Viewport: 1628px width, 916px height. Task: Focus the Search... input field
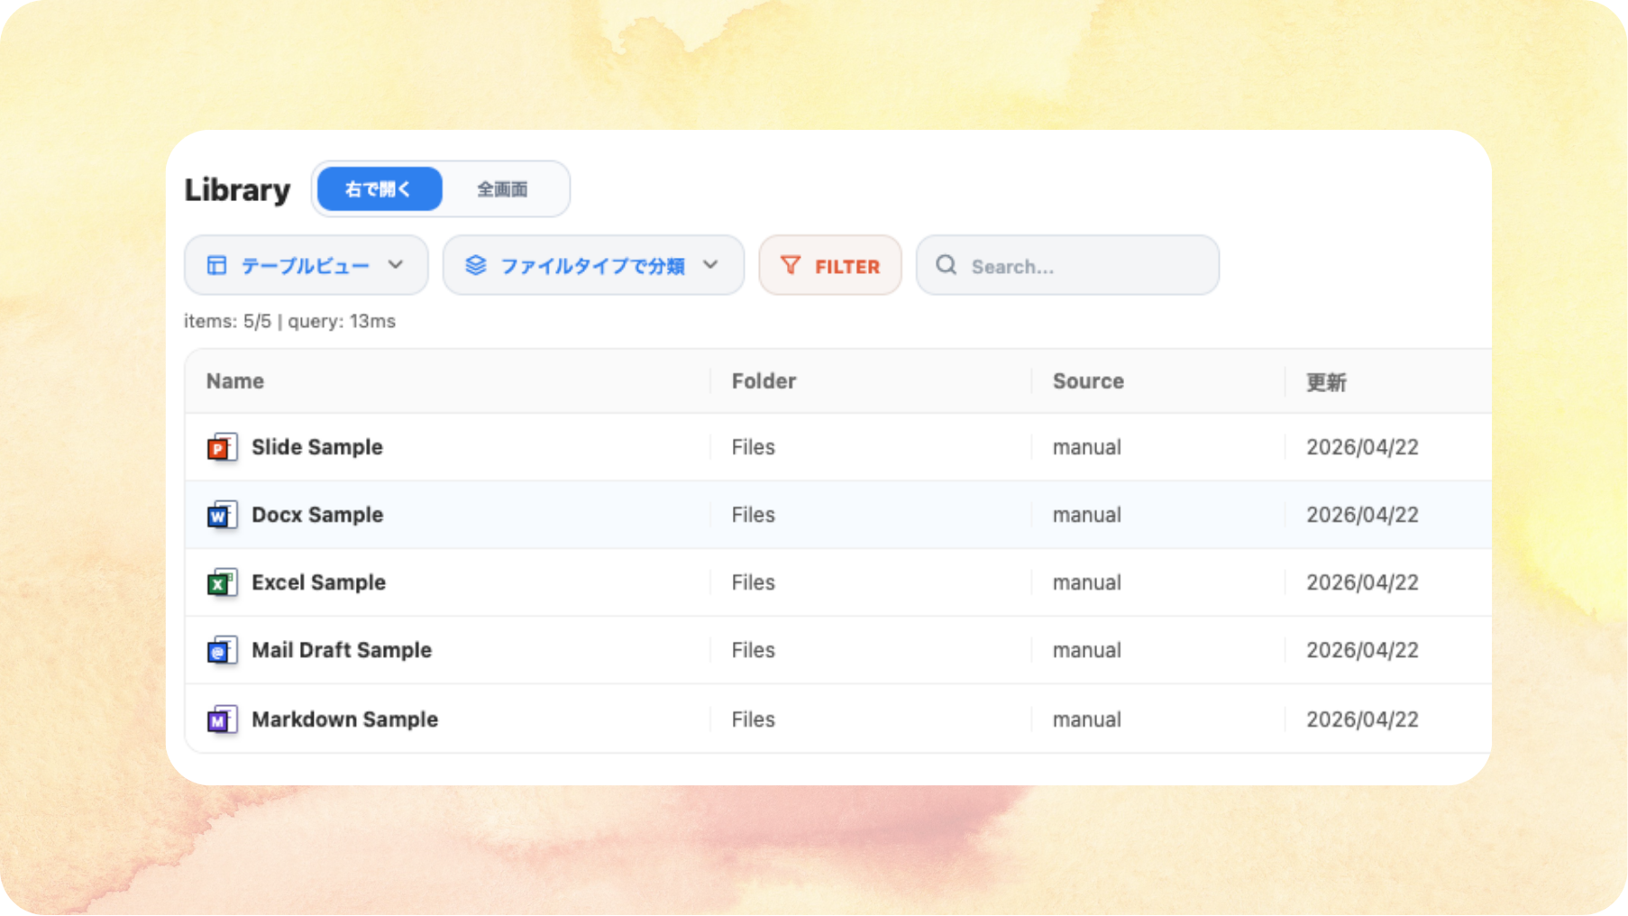(1067, 265)
